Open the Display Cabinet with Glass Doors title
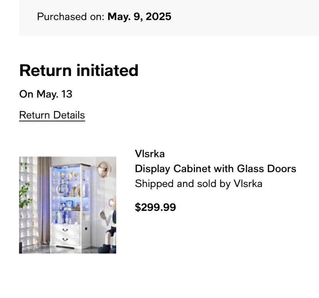This screenshot has height=298, width=319. point(215,169)
